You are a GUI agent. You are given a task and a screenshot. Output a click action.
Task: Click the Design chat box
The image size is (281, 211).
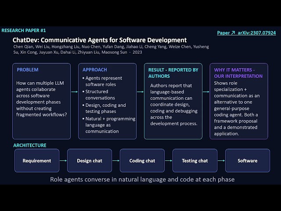[x=90, y=160]
